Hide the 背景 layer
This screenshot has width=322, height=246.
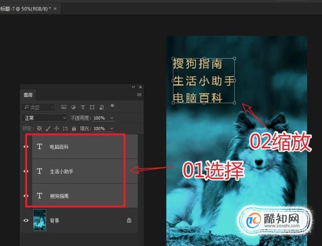(x=26, y=221)
